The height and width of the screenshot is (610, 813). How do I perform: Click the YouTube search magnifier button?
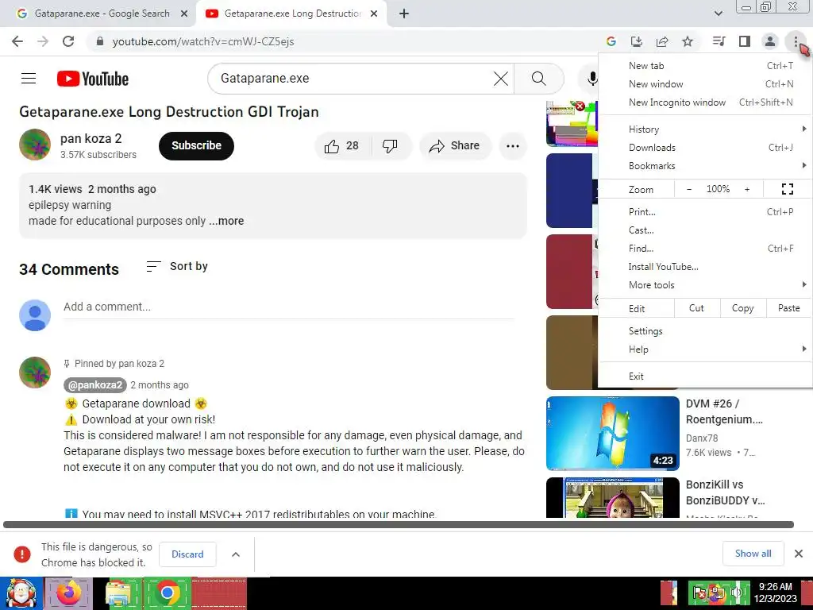(539, 79)
